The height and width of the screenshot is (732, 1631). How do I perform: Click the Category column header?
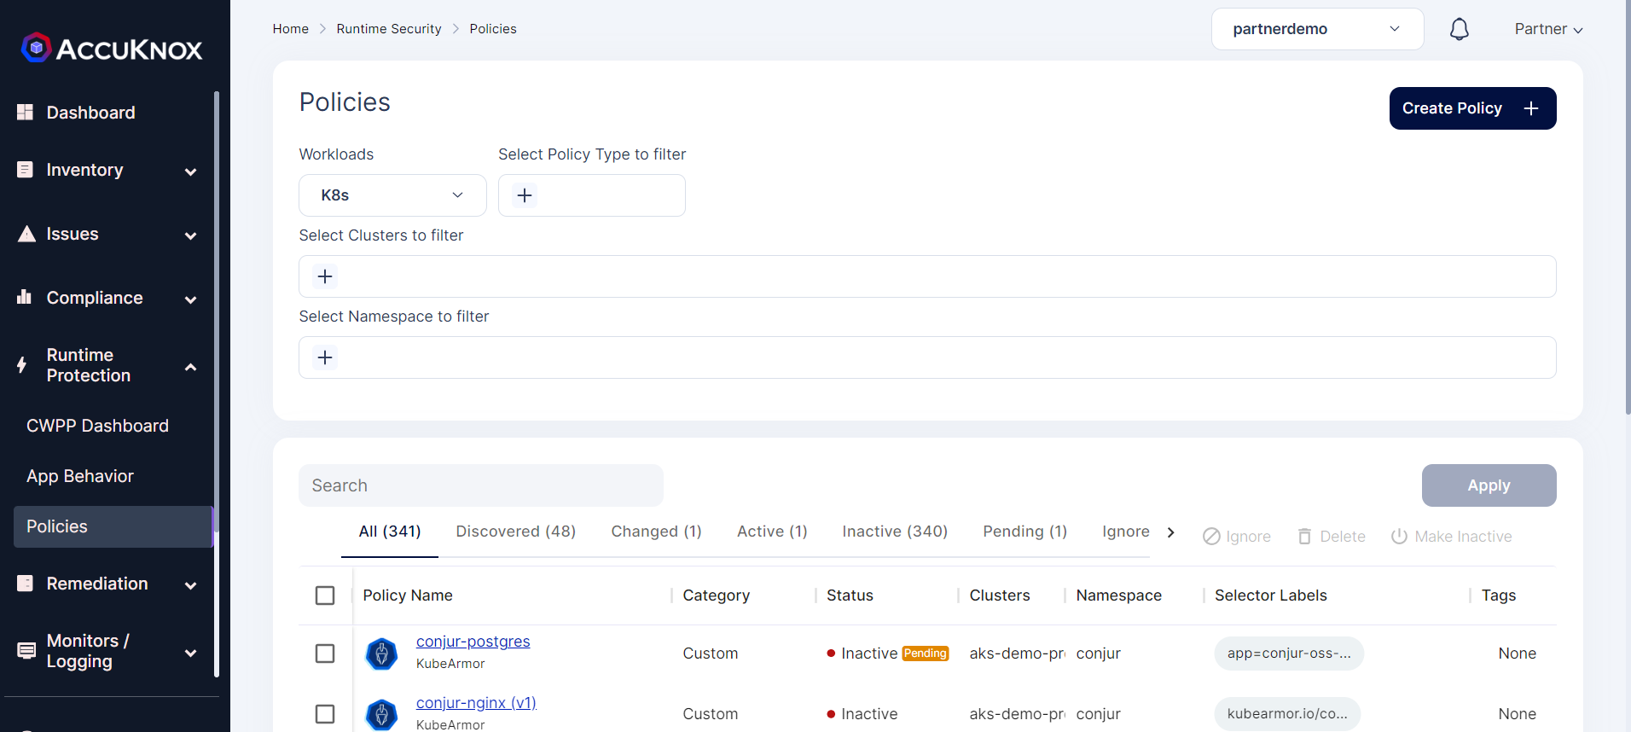point(717,595)
